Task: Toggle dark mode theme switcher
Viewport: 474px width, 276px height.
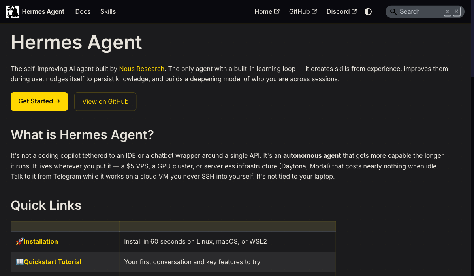Action: click(368, 11)
